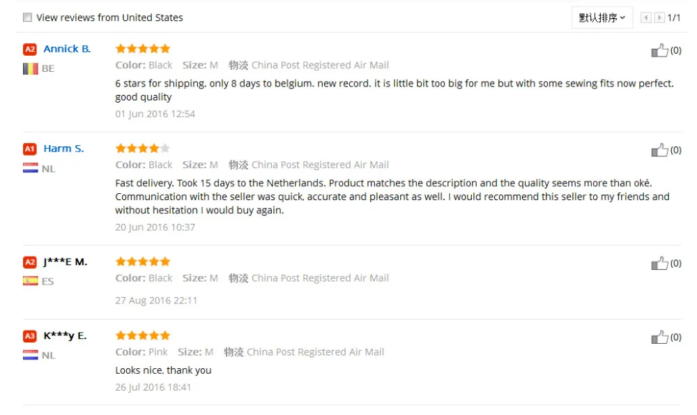Open Annick B.'s profile link

(x=67, y=49)
